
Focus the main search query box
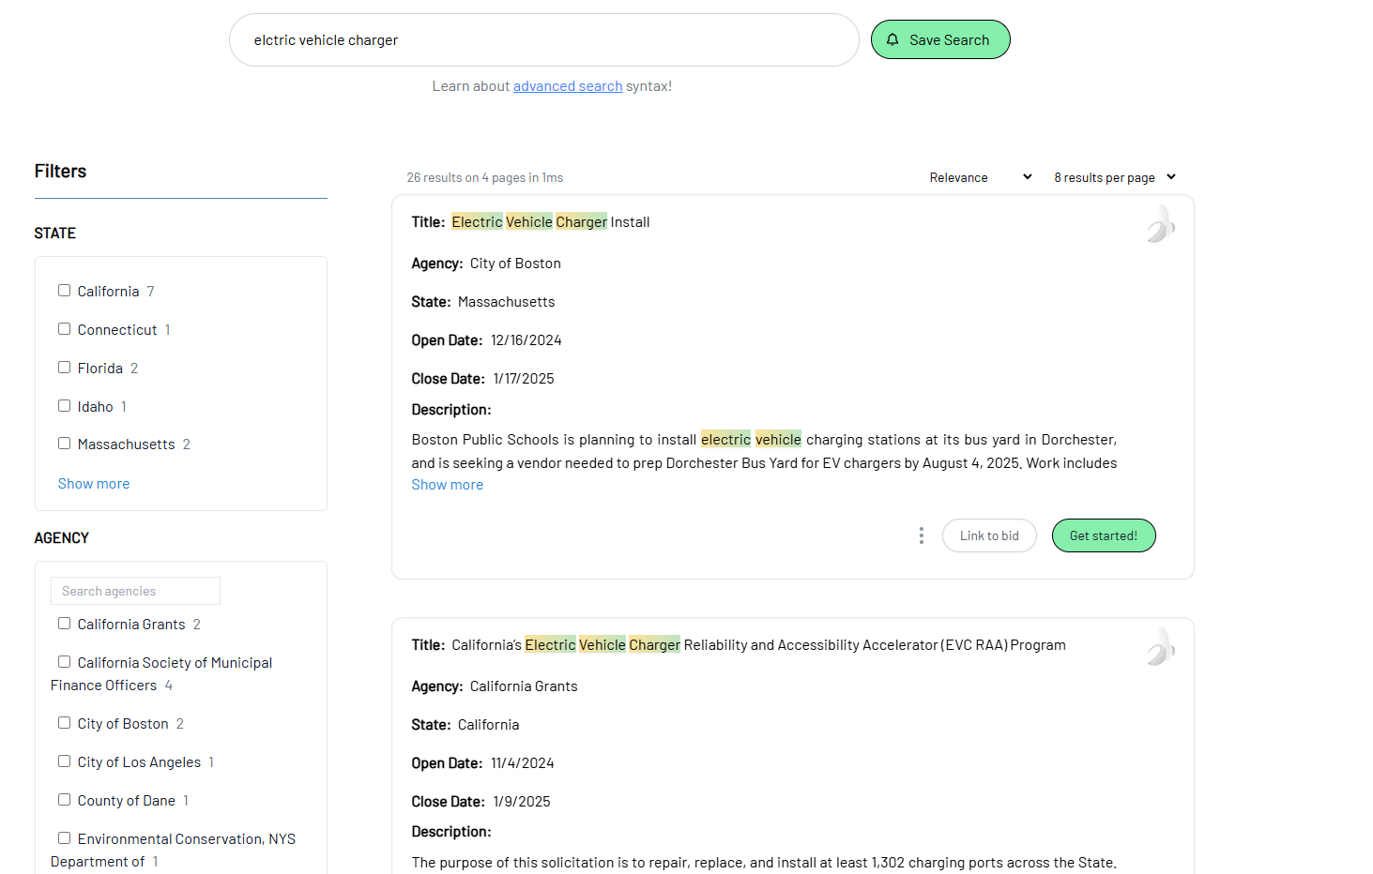point(544,40)
